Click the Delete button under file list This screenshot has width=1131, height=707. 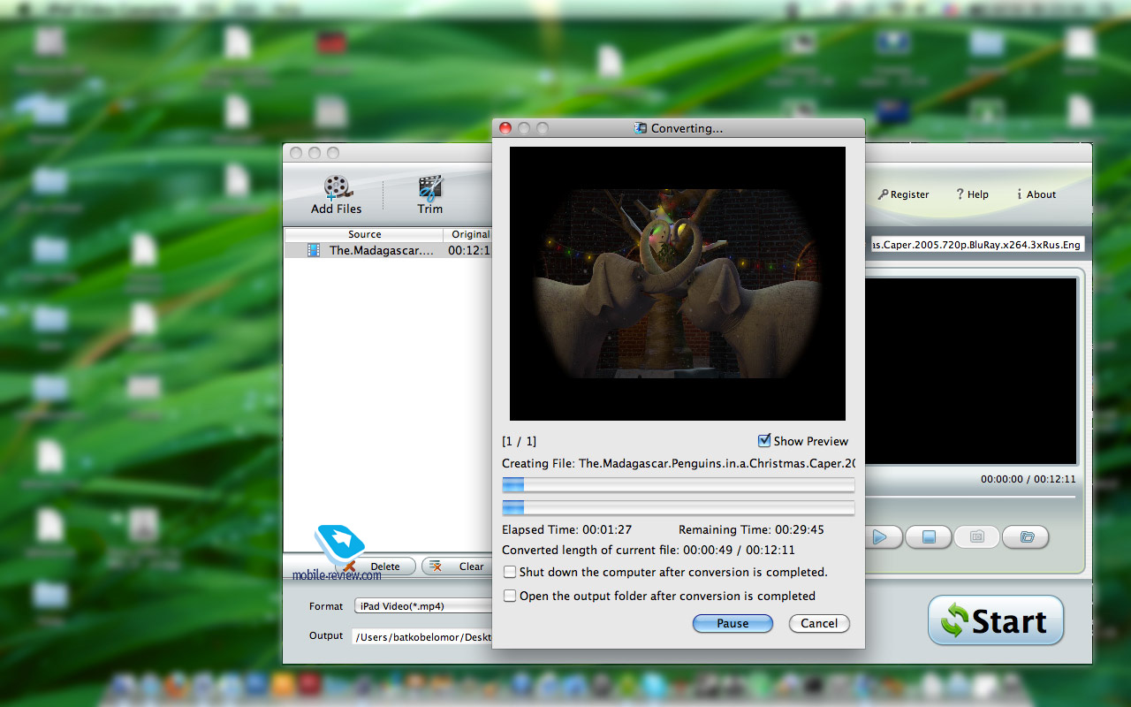(x=380, y=566)
